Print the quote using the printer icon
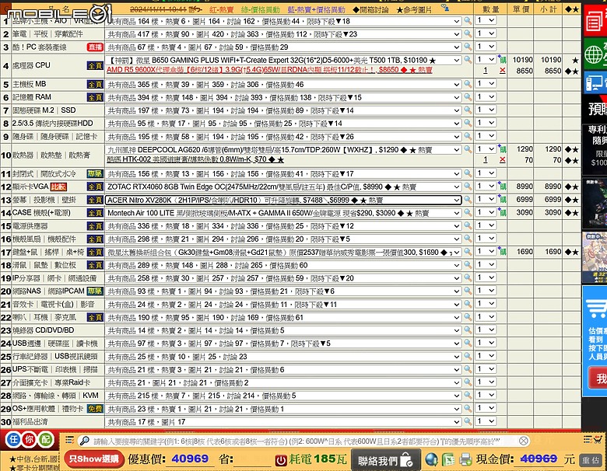Image resolution: width=607 pixels, height=471 pixels. 465,459
